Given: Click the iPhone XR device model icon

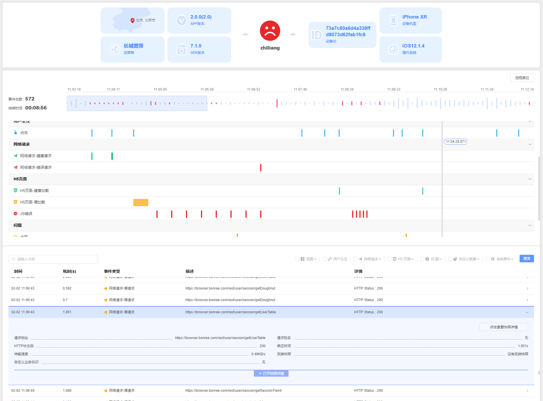Looking at the screenshot, I should click(x=393, y=20).
